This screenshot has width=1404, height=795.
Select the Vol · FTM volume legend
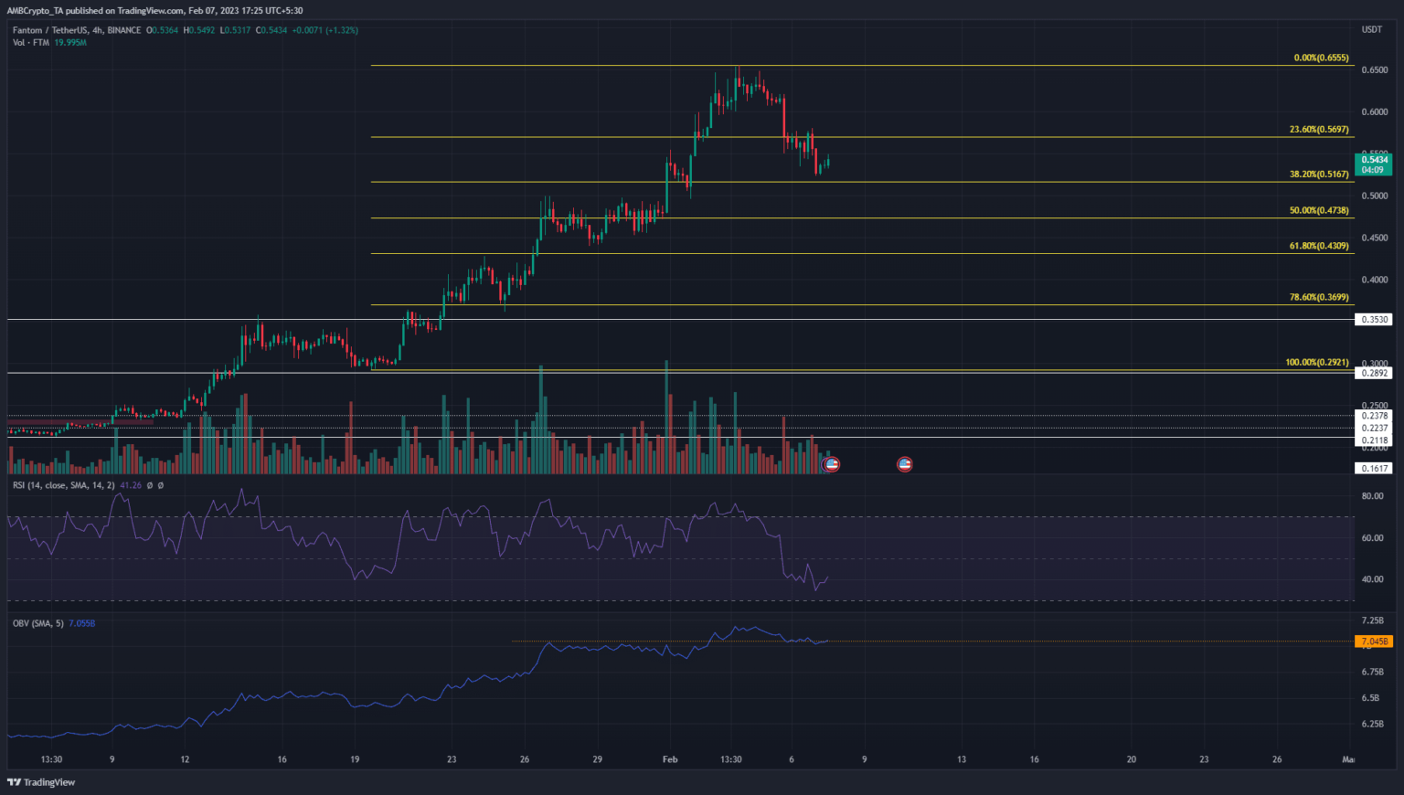32,43
